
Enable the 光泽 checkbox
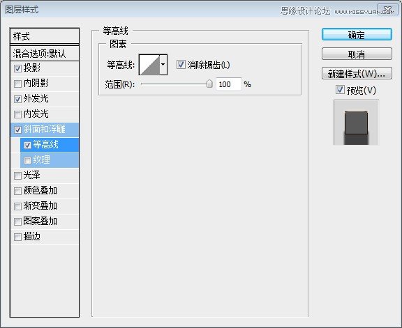point(17,175)
